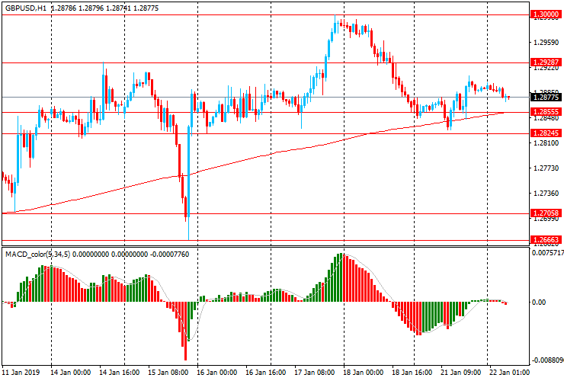Select the 1.28555 price level label
The width and height of the screenshot is (564, 381).
click(546, 111)
